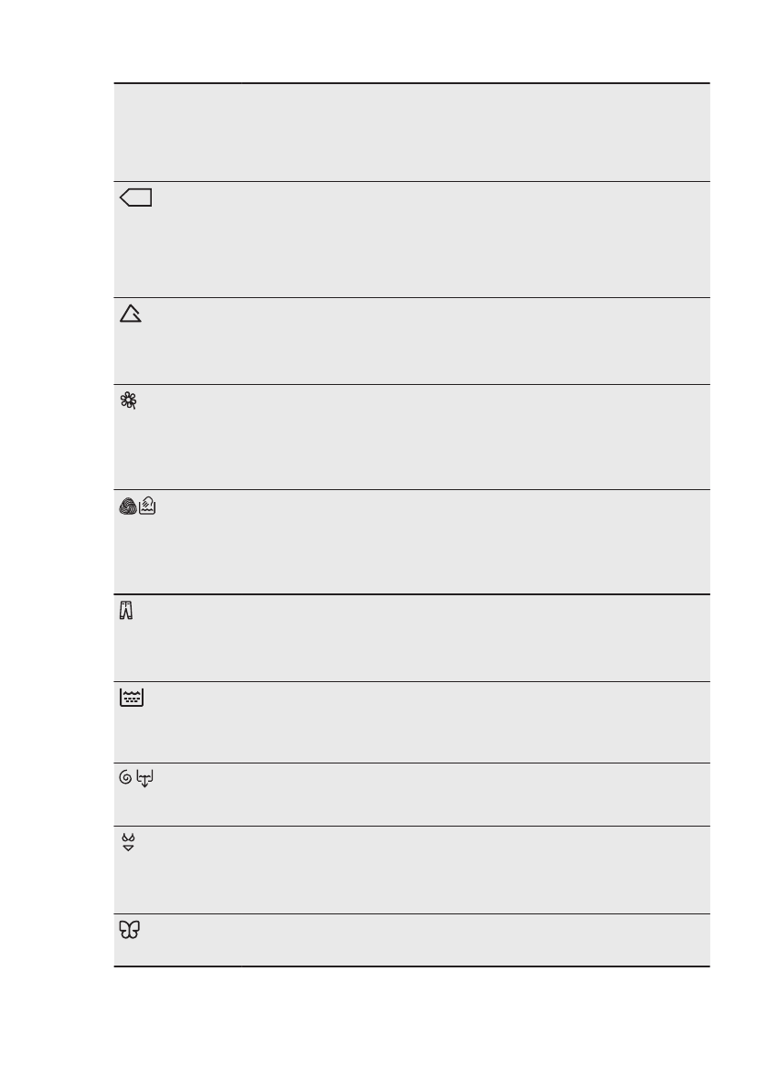The image size is (767, 1089).
Task: Select the open triangle synthetics icon
Action: pyautogui.click(x=131, y=315)
